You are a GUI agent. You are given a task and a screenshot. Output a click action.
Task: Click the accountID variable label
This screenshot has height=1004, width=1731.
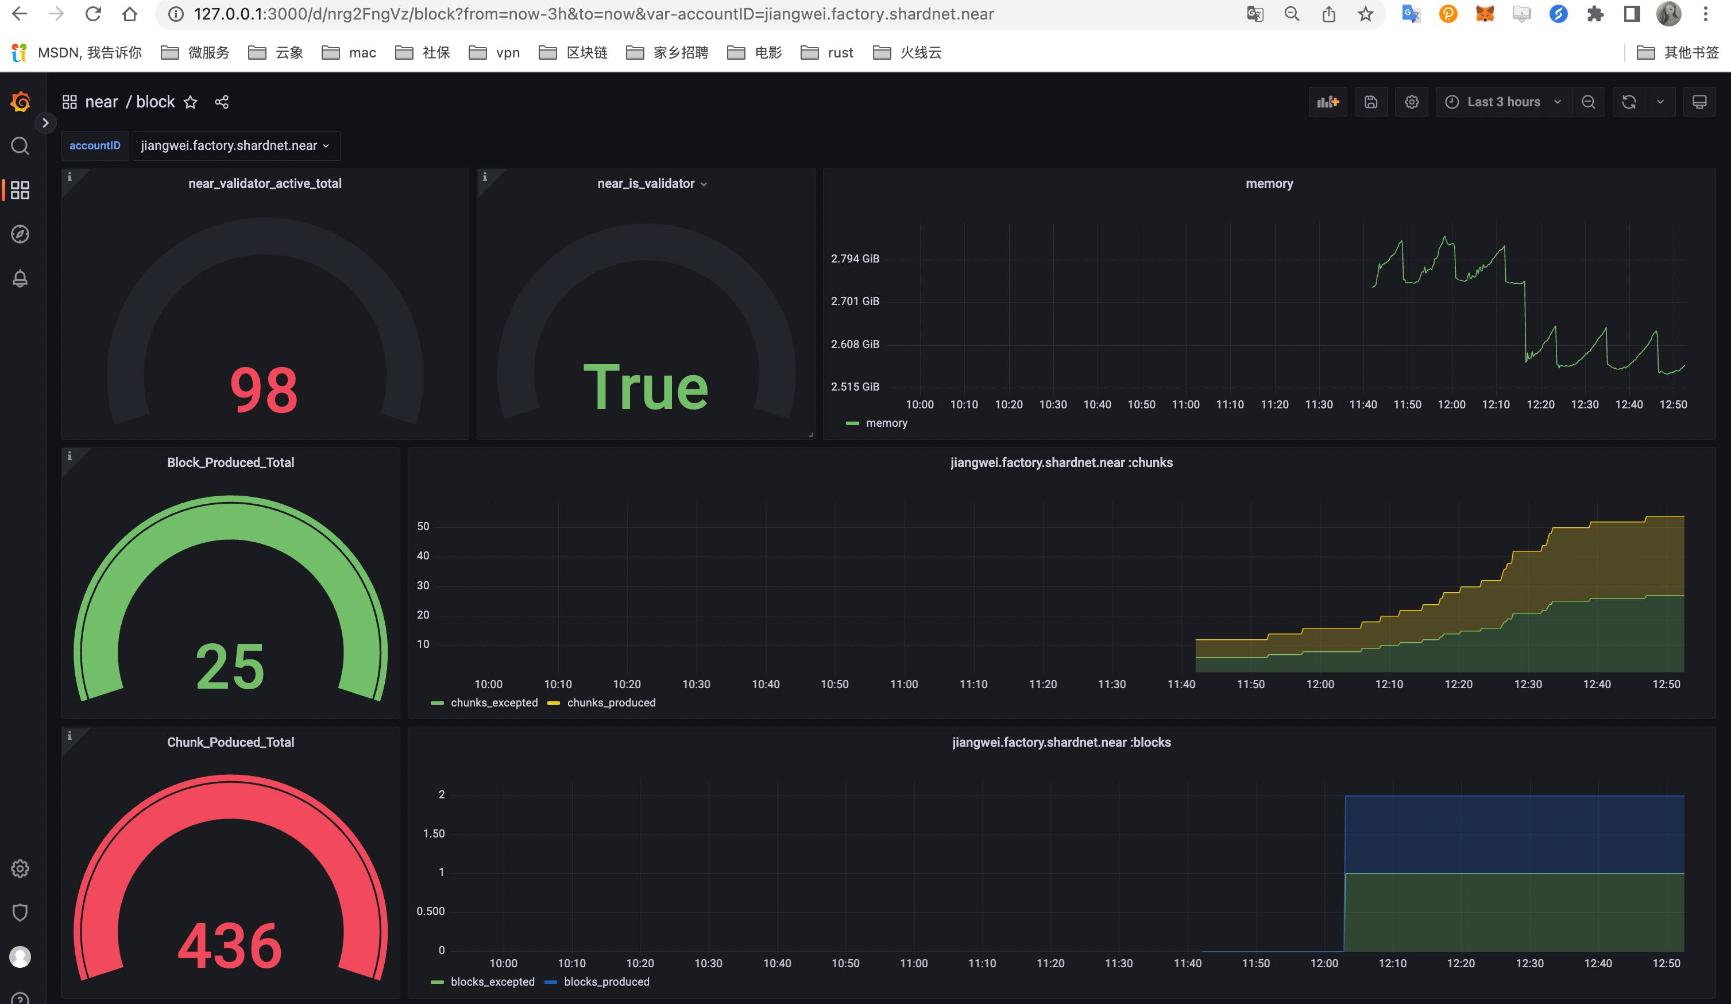point(95,146)
